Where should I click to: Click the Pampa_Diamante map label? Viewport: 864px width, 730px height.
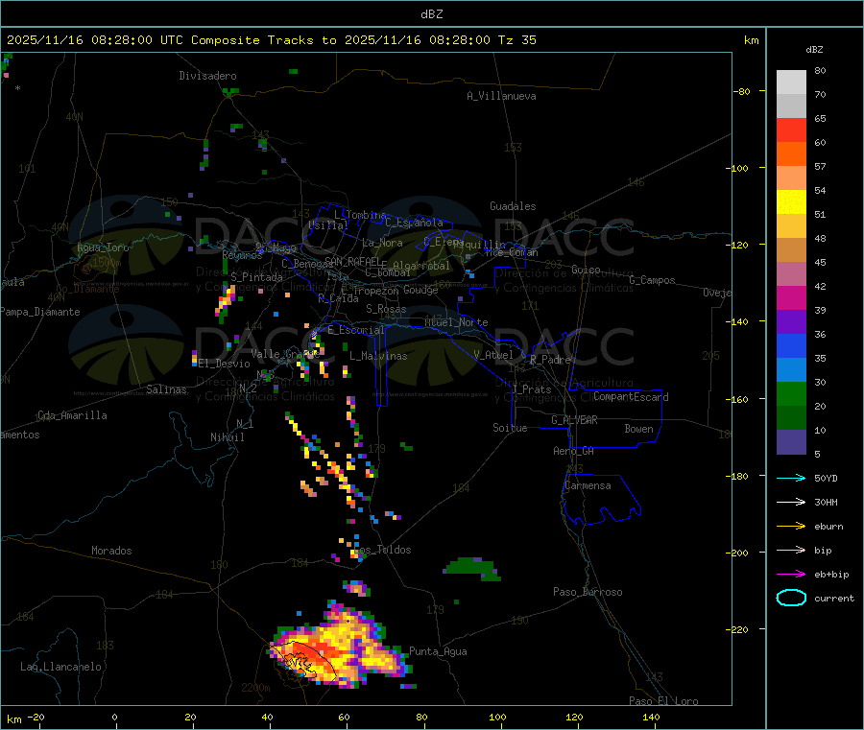[x=40, y=312]
